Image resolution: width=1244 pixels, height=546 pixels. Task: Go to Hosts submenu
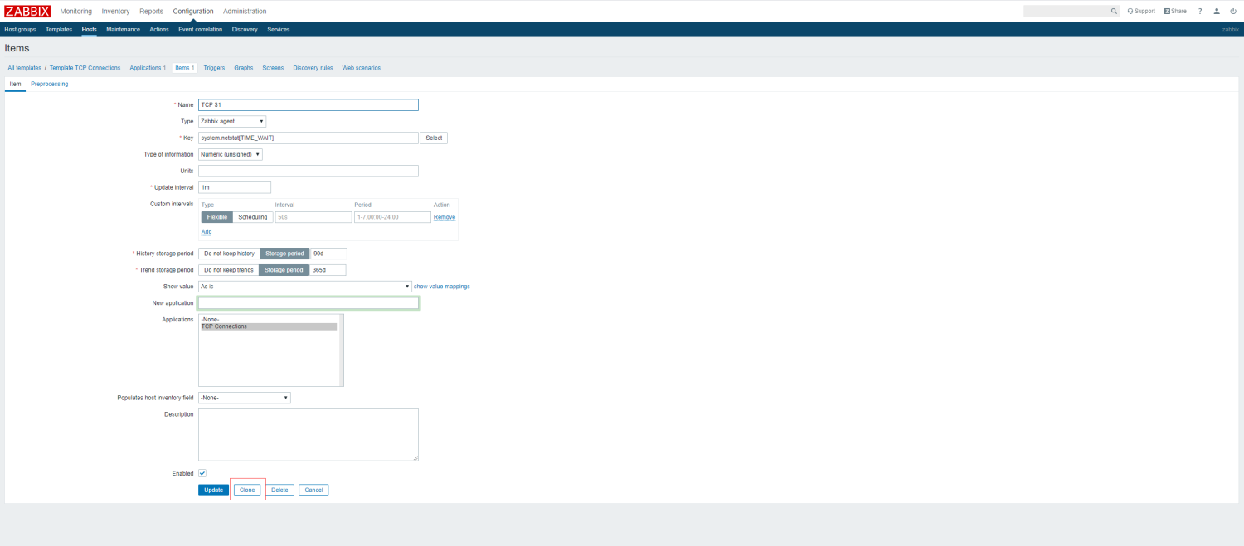coord(89,30)
